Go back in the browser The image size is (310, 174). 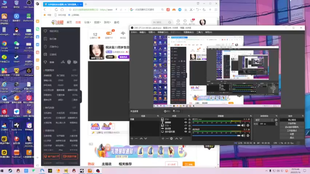tap(45, 9)
